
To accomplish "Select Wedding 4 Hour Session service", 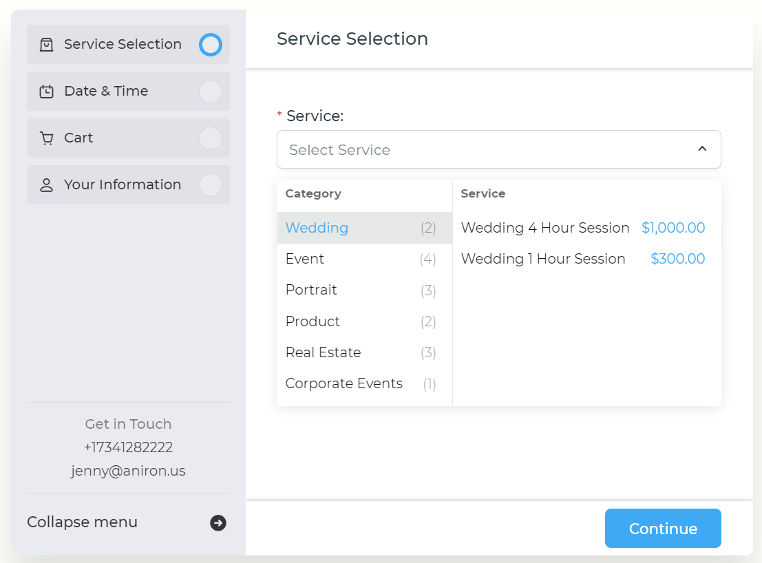I will (583, 228).
